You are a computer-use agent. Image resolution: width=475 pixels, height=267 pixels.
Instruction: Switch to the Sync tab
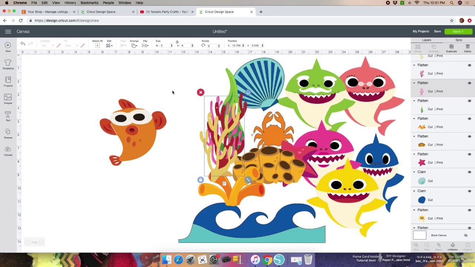tap(459, 40)
